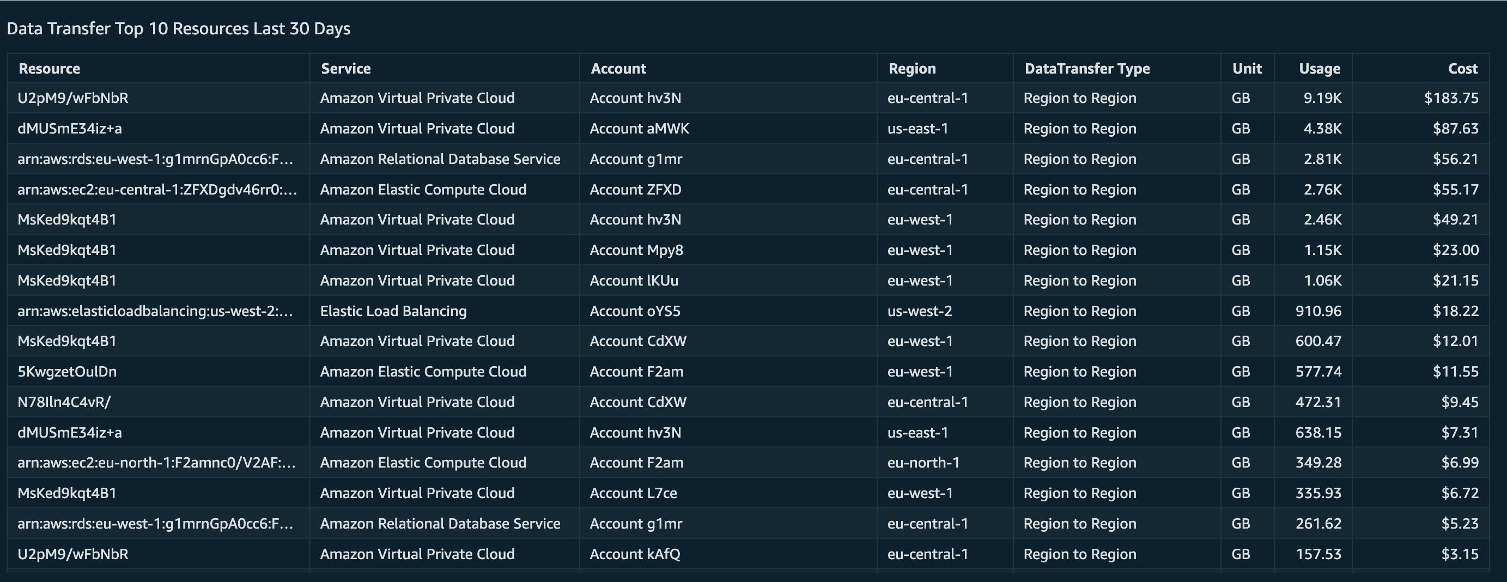1507x582 pixels.
Task: Click the Data Transfer Top 10 Resources title
Action: coord(178,27)
